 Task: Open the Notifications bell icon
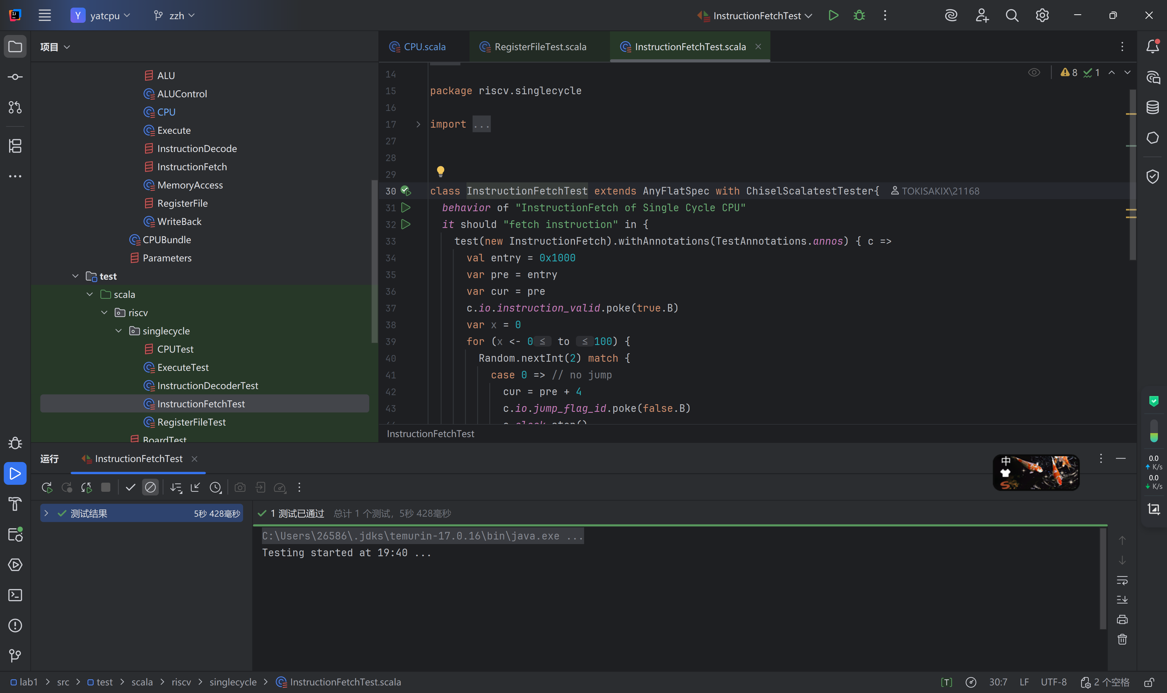(x=1152, y=46)
